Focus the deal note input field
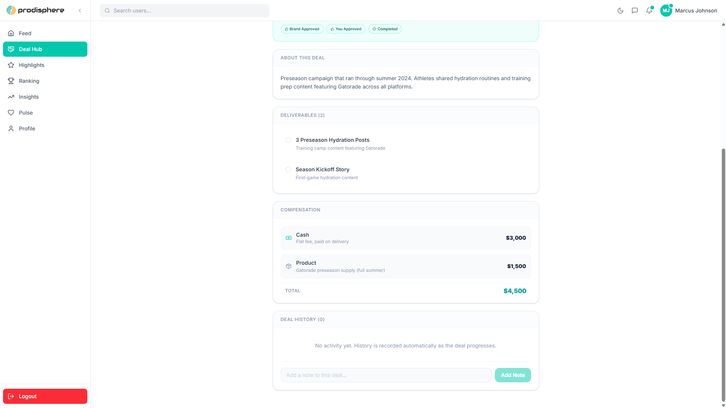Screen dimensions: 726x408 click(x=386, y=375)
